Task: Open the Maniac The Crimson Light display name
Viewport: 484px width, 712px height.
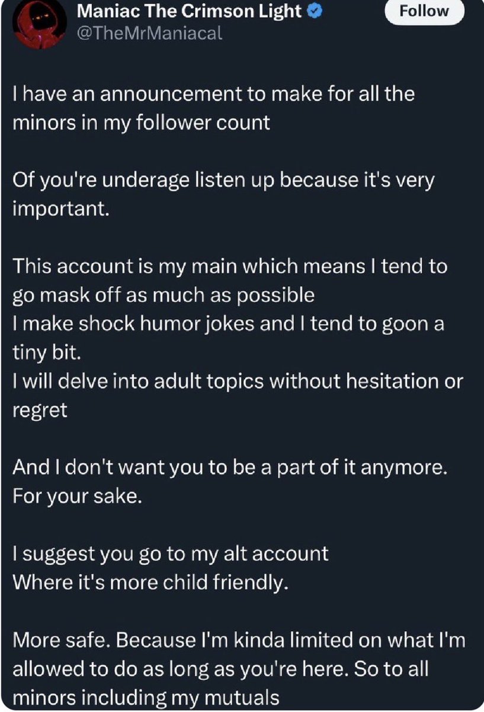Action: click(x=190, y=11)
